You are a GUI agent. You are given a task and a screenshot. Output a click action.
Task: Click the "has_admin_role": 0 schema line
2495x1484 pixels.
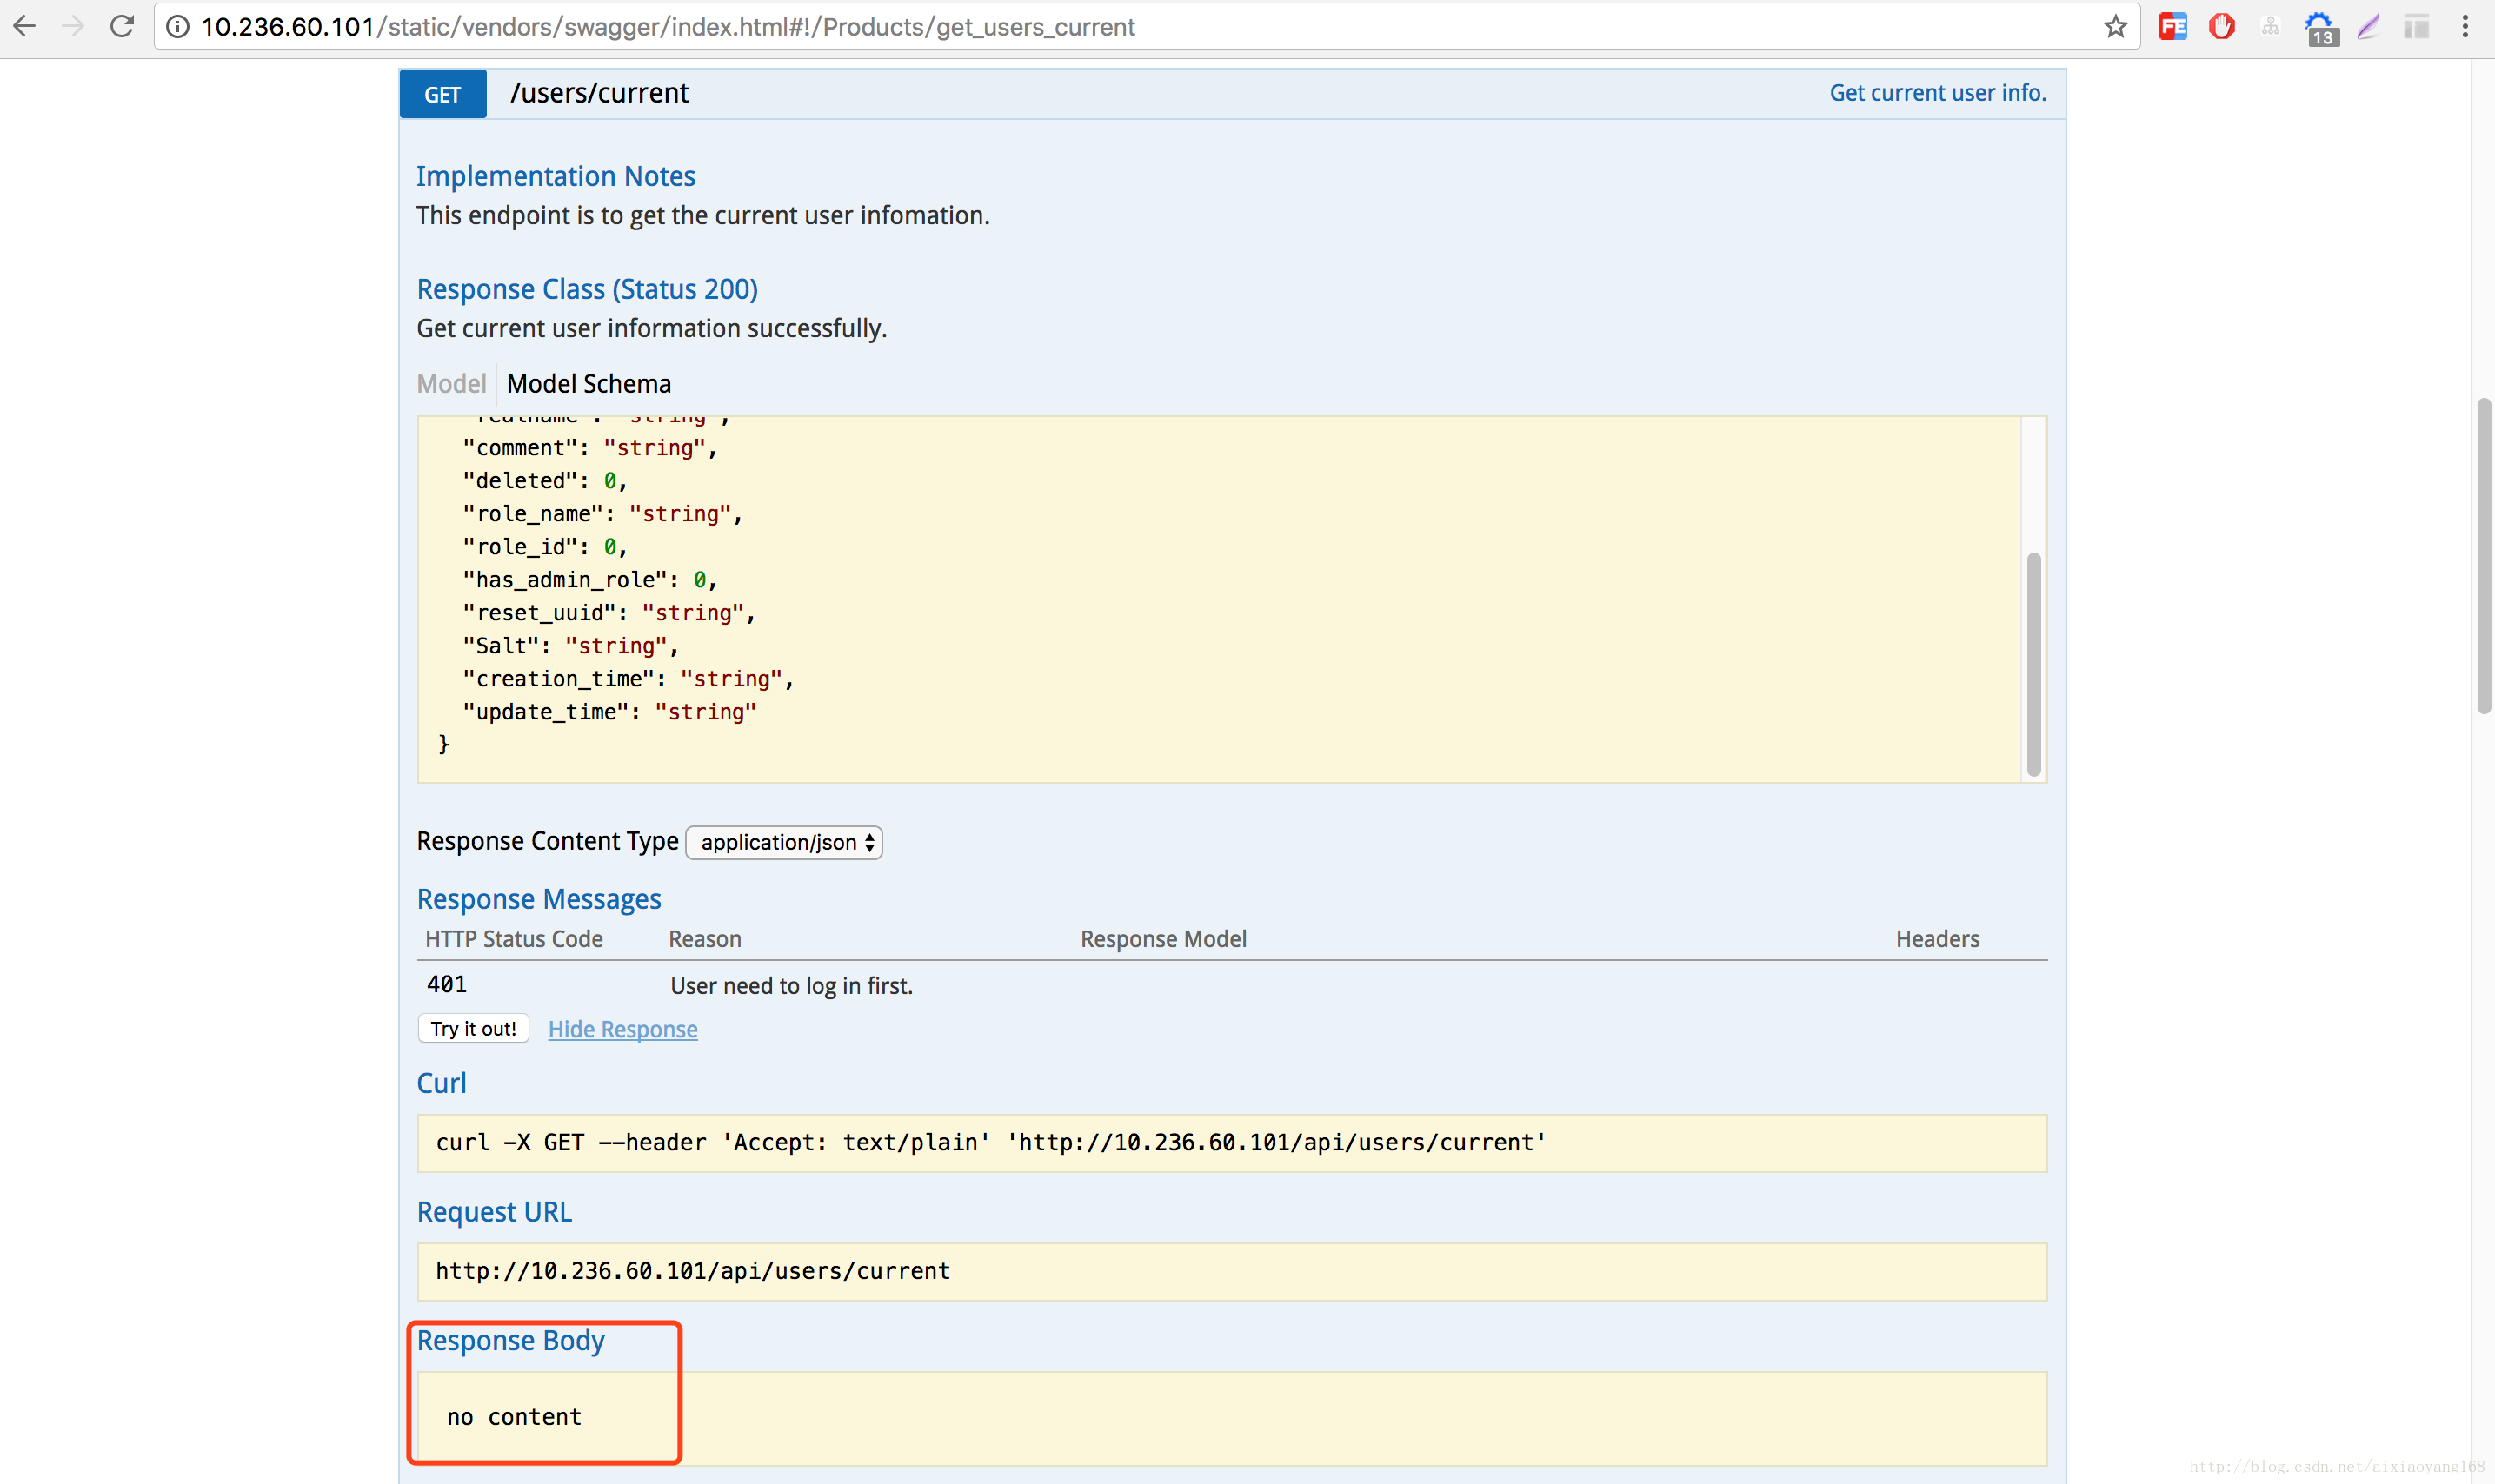(x=589, y=580)
